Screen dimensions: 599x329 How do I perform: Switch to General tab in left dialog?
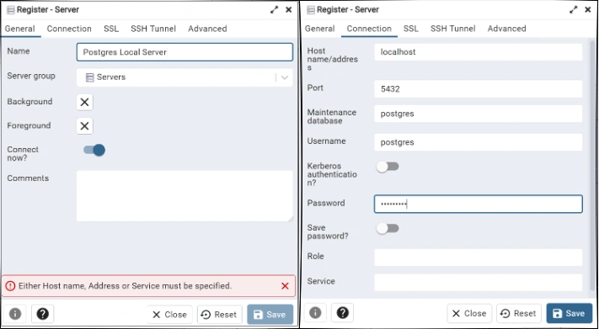click(x=20, y=29)
